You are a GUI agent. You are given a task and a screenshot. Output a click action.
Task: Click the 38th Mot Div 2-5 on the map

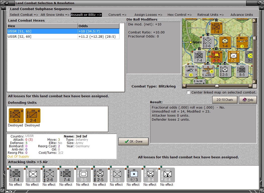pyautogui.click(x=225, y=71)
